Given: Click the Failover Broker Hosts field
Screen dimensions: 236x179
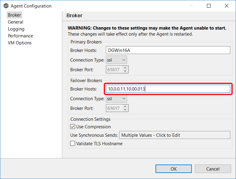Looking at the screenshot, I should point(168,89).
